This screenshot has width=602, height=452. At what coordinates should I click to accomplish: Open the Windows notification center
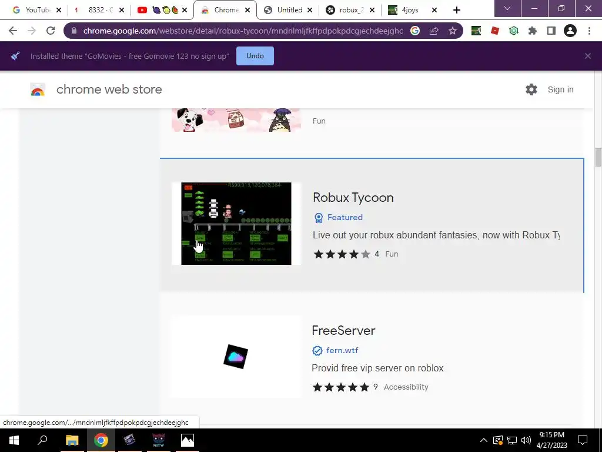point(583,440)
